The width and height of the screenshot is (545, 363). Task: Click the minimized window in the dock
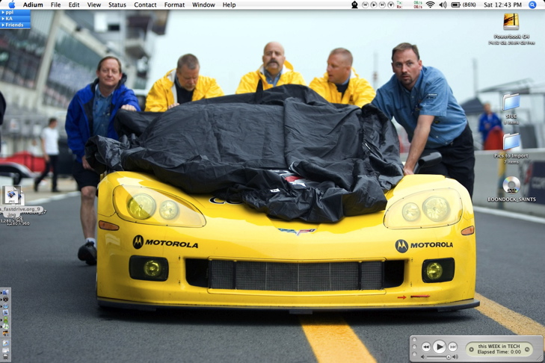click(x=5, y=350)
